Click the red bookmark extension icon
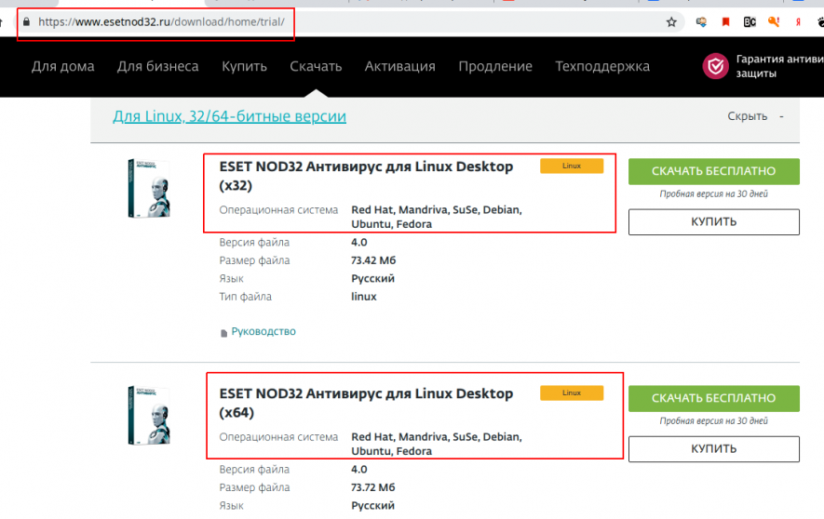824x519 pixels. click(x=725, y=21)
